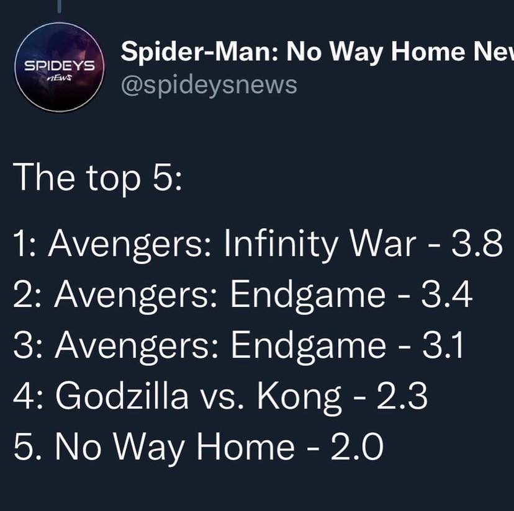
Task: Select the 'The top 5:' heading text
Action: coord(97,177)
